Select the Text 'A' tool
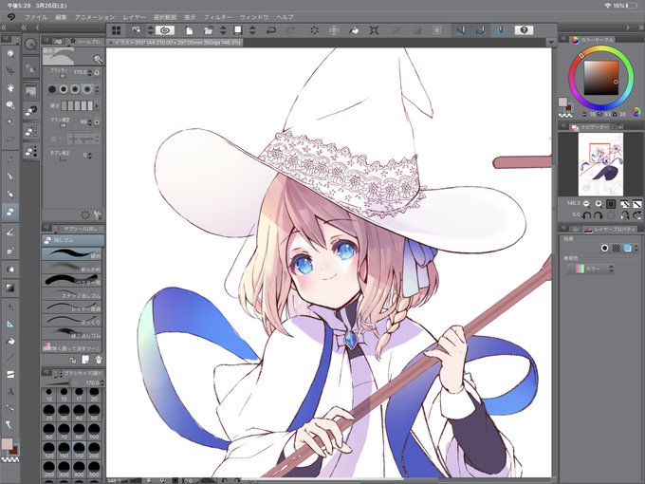Screen dimensions: 645x484 [10, 391]
